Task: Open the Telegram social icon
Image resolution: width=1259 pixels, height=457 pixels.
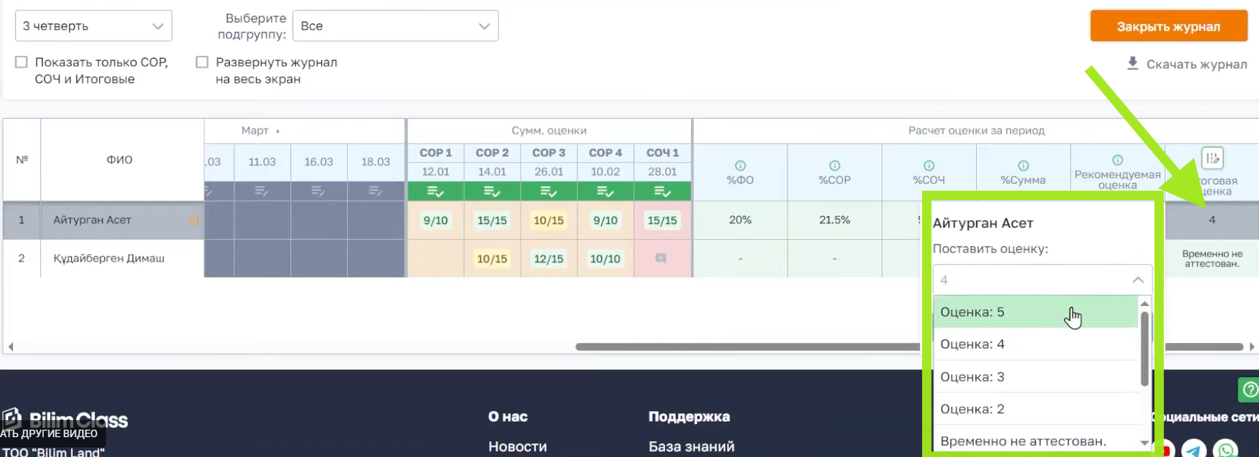Action: 1194,449
